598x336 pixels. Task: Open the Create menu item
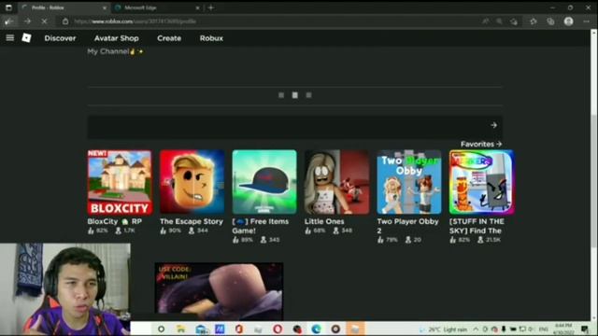click(169, 38)
